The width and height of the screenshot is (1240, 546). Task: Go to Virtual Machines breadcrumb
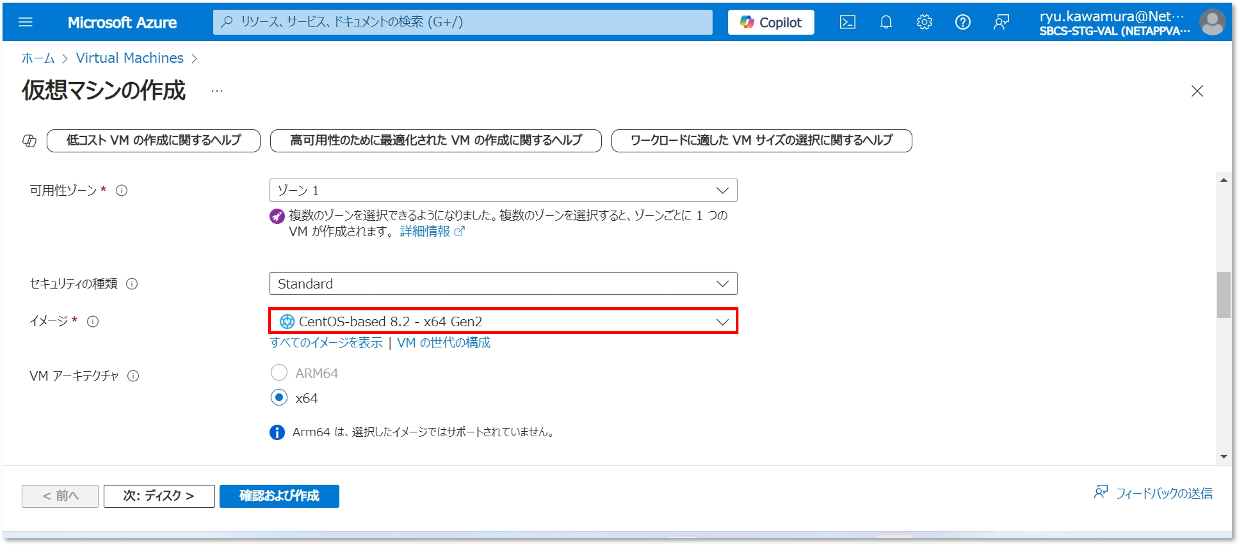point(129,58)
